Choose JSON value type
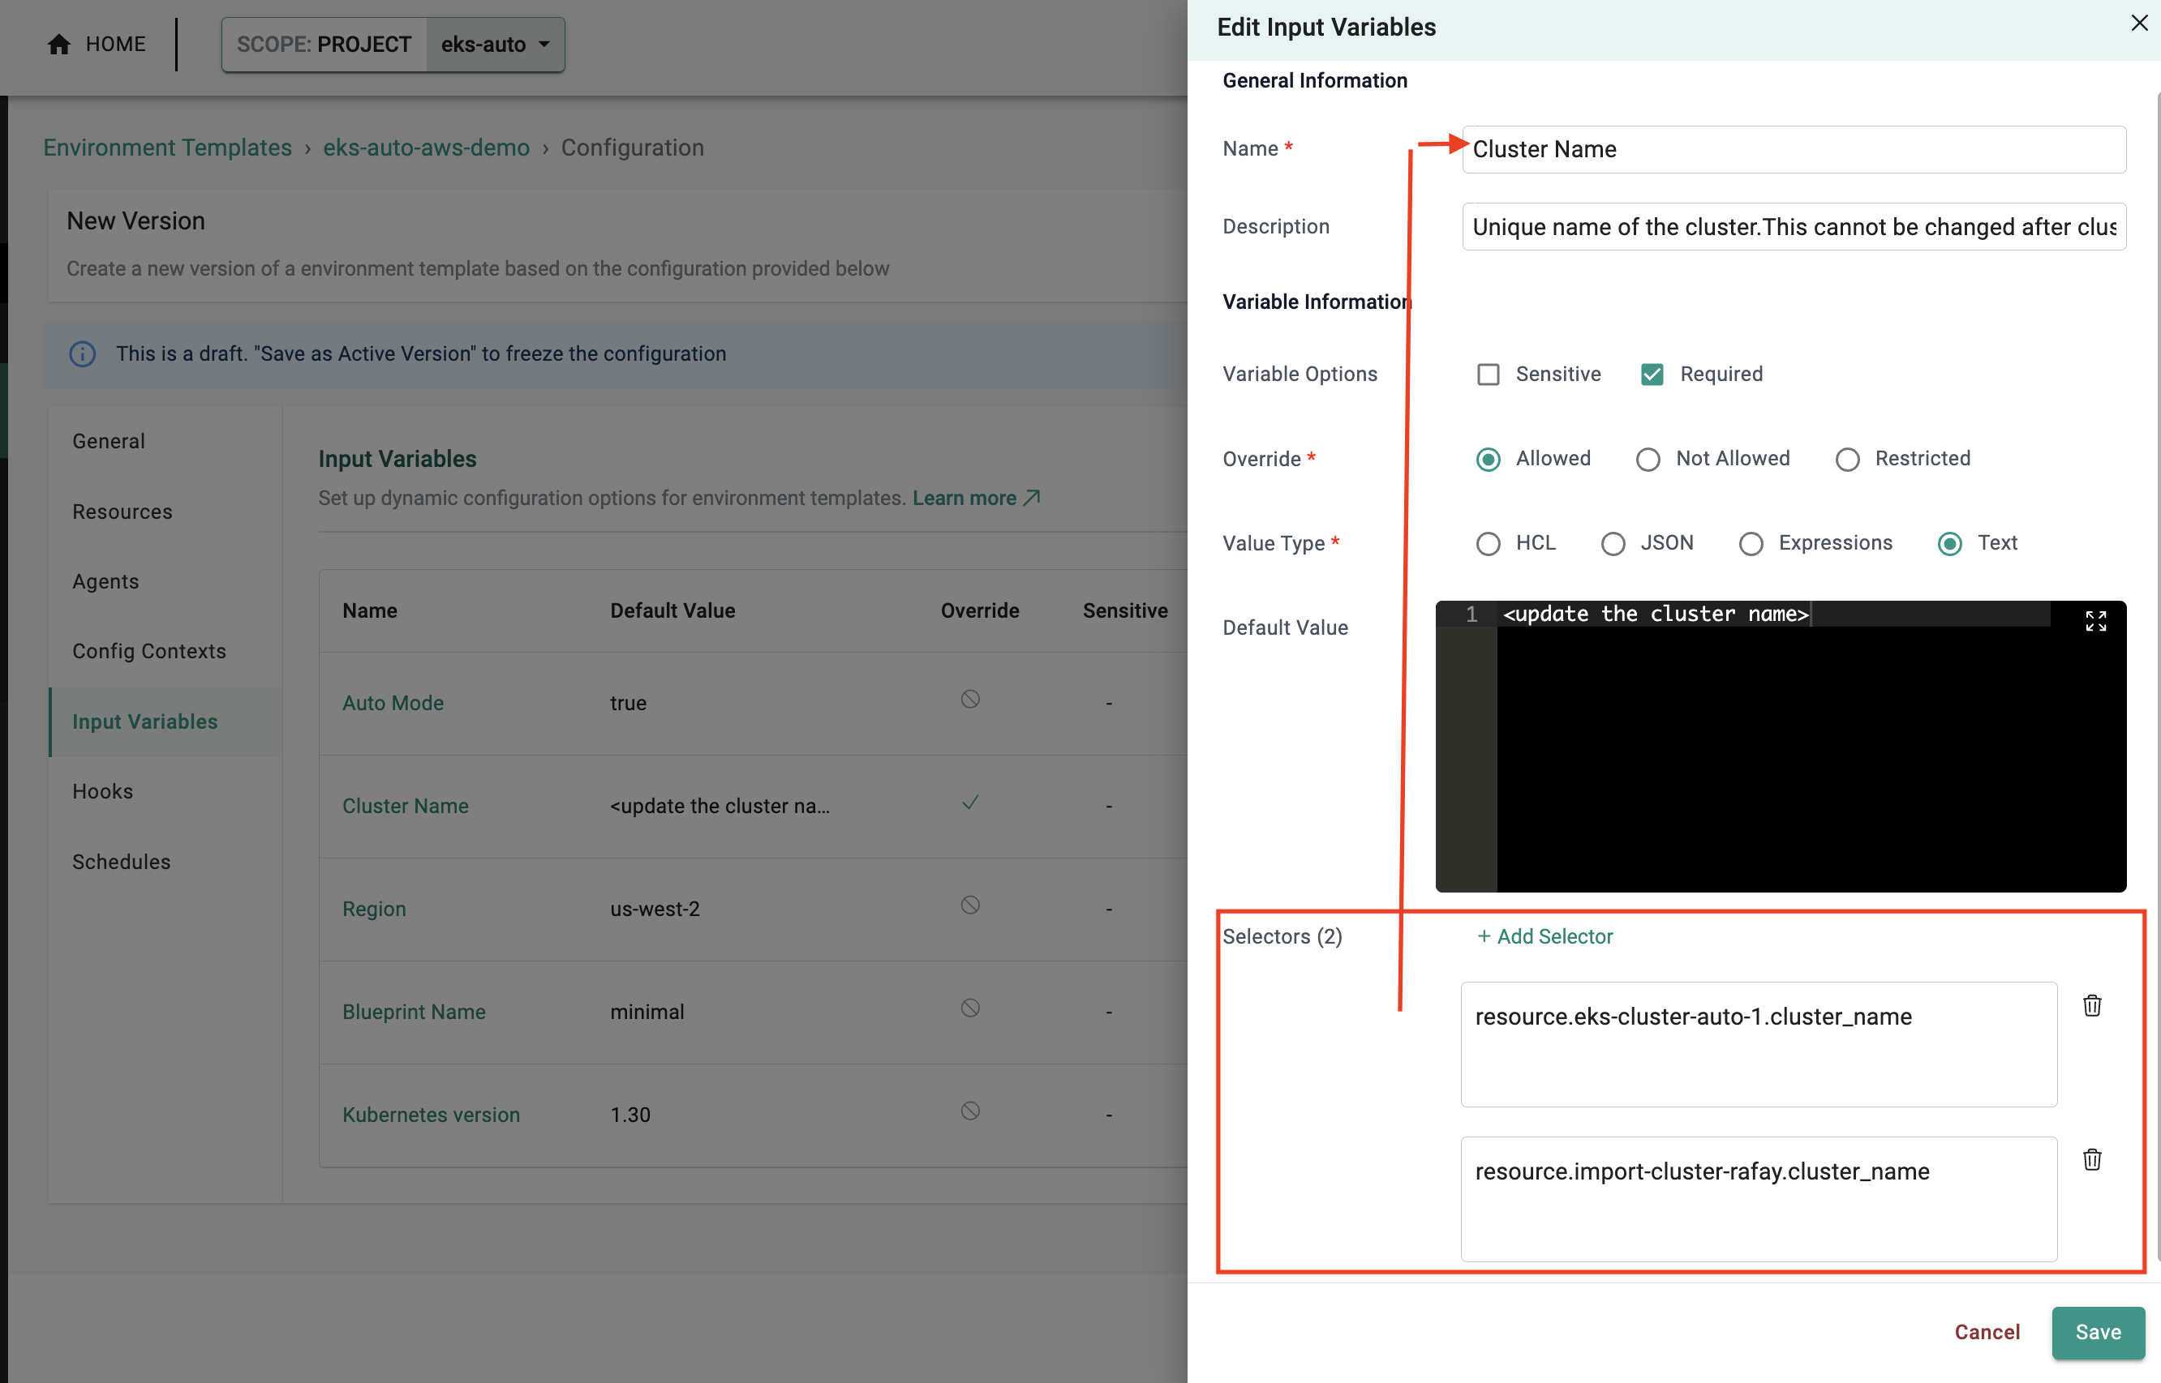The height and width of the screenshot is (1383, 2161). click(1613, 543)
